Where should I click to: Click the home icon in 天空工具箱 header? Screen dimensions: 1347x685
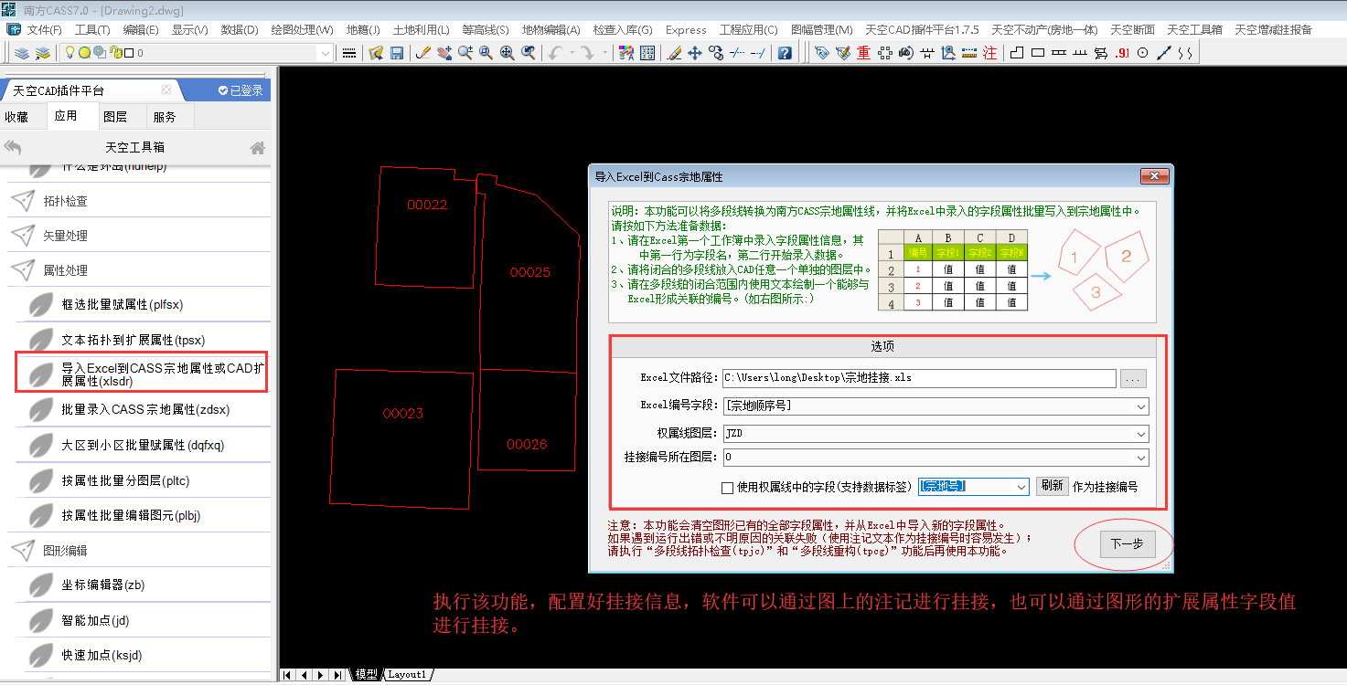(258, 147)
